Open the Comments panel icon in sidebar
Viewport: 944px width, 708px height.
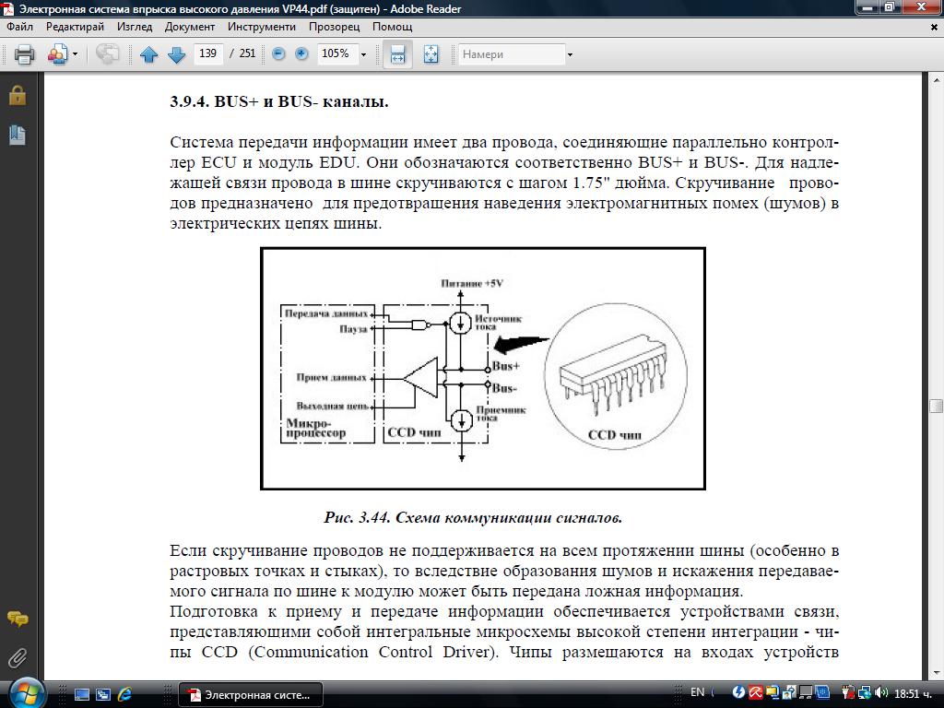(18, 619)
